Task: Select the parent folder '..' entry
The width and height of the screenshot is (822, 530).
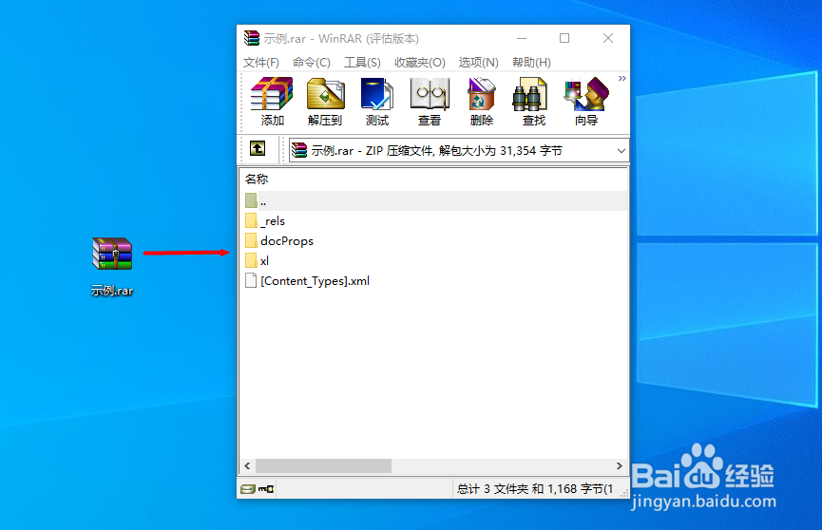Action: (x=434, y=200)
